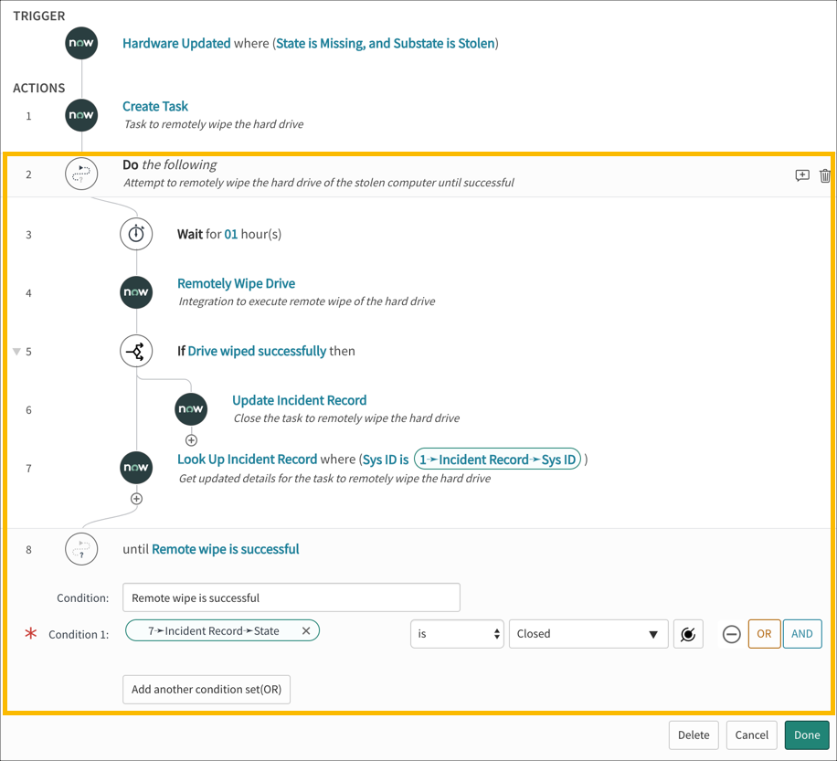Select the If flow logic branch icon
Image resolution: width=837 pixels, height=761 pixels.
click(x=136, y=351)
